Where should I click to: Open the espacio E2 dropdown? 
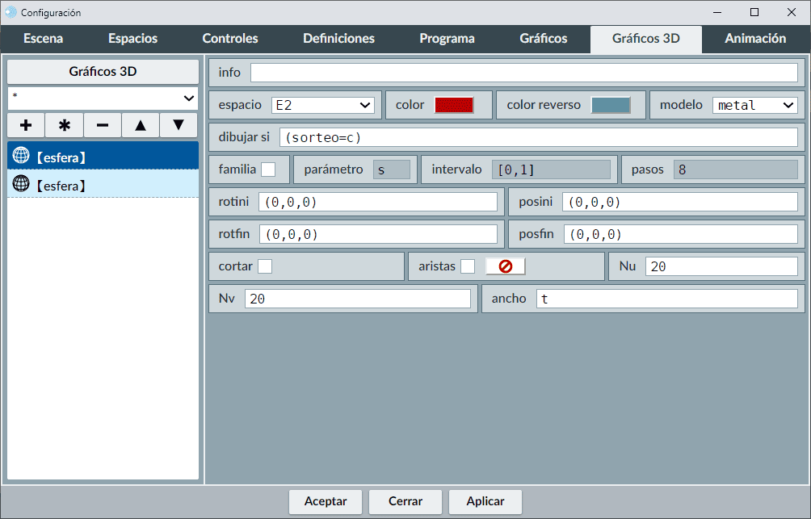323,105
